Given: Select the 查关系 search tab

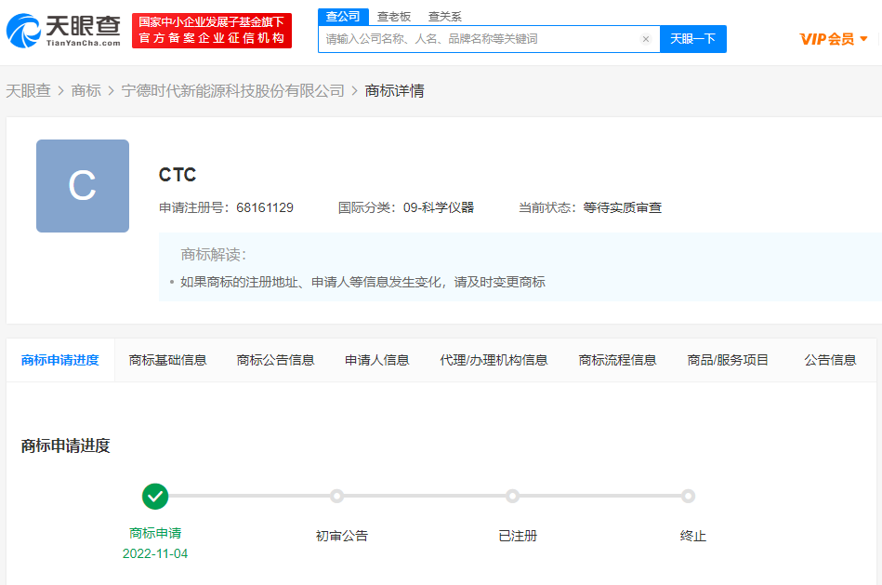Looking at the screenshot, I should tap(445, 17).
